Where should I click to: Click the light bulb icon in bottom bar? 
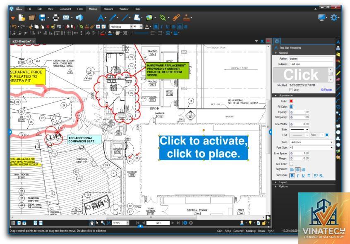250,223
